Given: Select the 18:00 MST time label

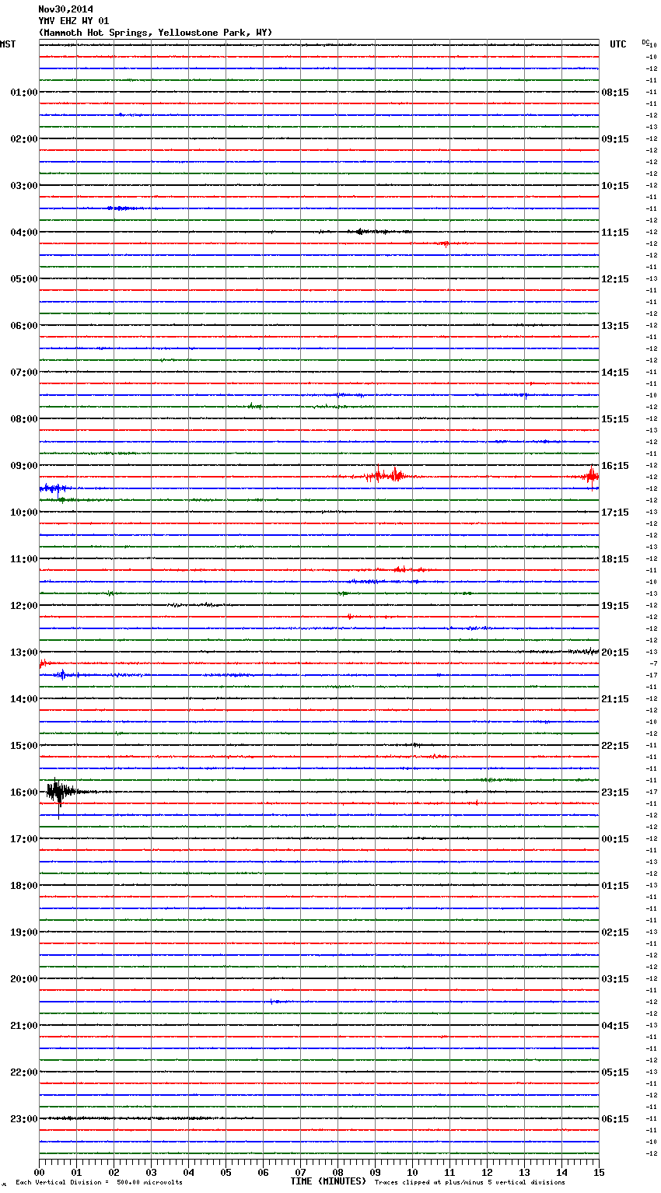Looking at the screenshot, I should coord(24,886).
